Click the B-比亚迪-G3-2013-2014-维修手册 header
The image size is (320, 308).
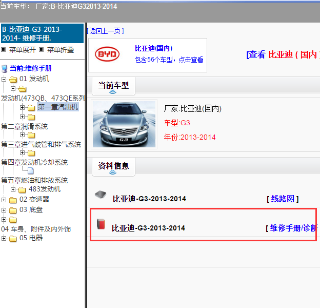pos(42,33)
